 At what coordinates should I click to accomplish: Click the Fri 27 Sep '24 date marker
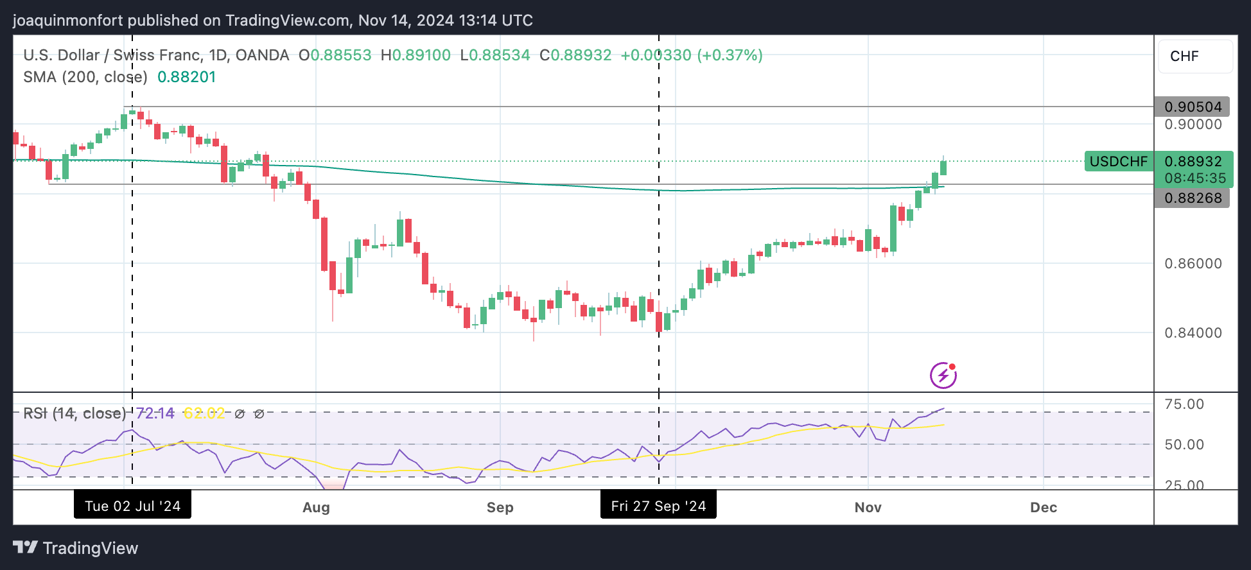[658, 506]
